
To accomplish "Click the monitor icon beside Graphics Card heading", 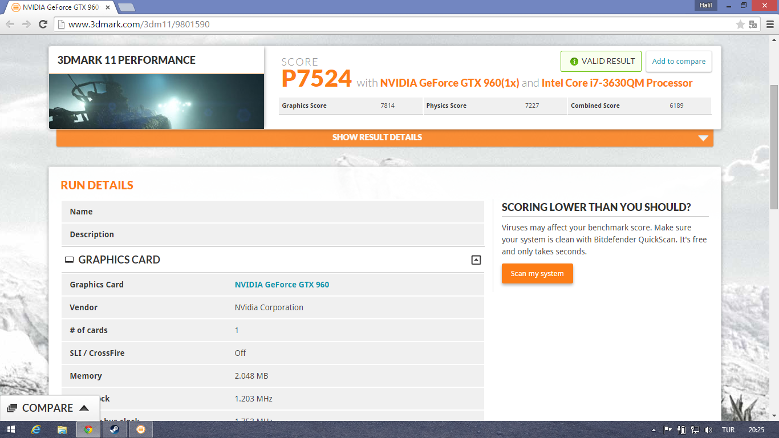I will tap(69, 260).
